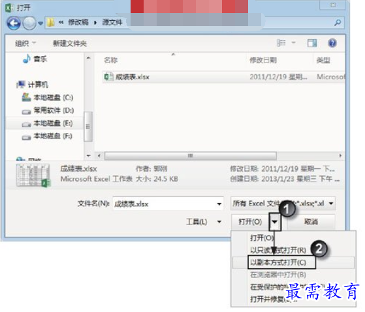The width and height of the screenshot is (365, 312).
Task: Click the arrow beside 打开(O) button
Action: 275,222
